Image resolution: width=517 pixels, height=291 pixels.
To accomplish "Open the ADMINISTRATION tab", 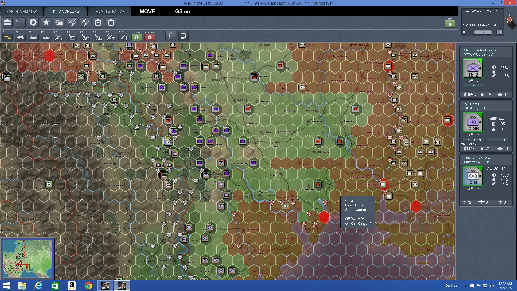I will (x=110, y=11).
